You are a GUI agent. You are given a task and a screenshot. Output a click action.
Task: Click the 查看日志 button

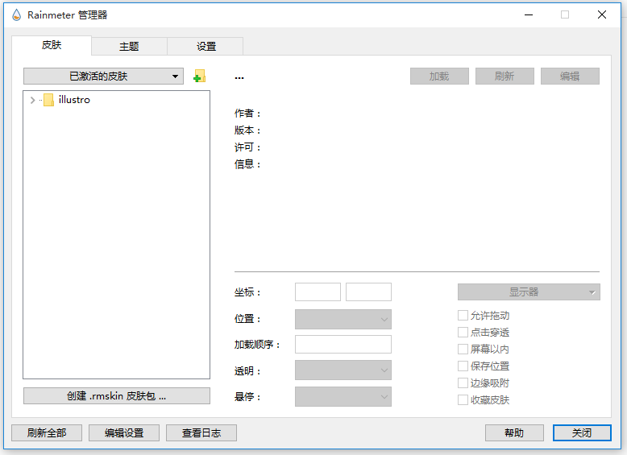click(x=201, y=433)
